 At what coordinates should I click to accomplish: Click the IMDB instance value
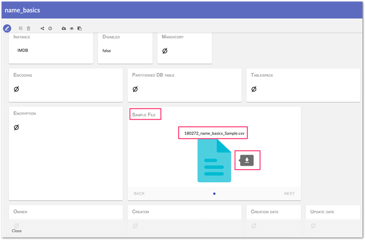[23, 50]
